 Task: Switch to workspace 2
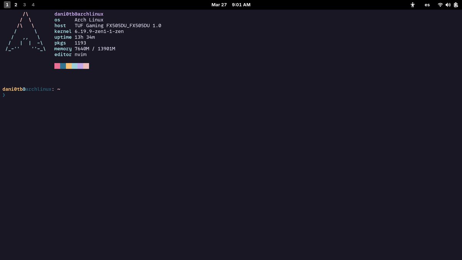tap(16, 5)
